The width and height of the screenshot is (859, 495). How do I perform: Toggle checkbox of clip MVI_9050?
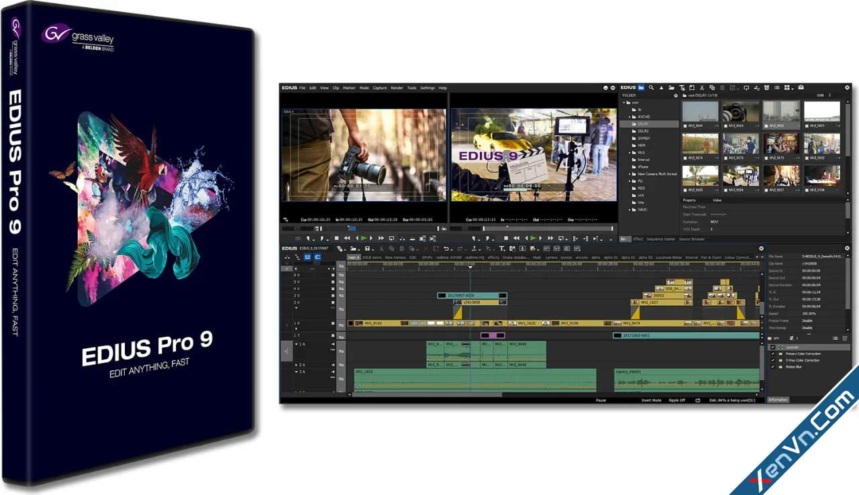point(766,125)
